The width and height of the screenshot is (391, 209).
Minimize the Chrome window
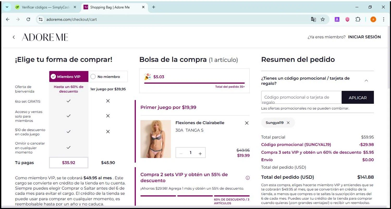click(x=357, y=7)
